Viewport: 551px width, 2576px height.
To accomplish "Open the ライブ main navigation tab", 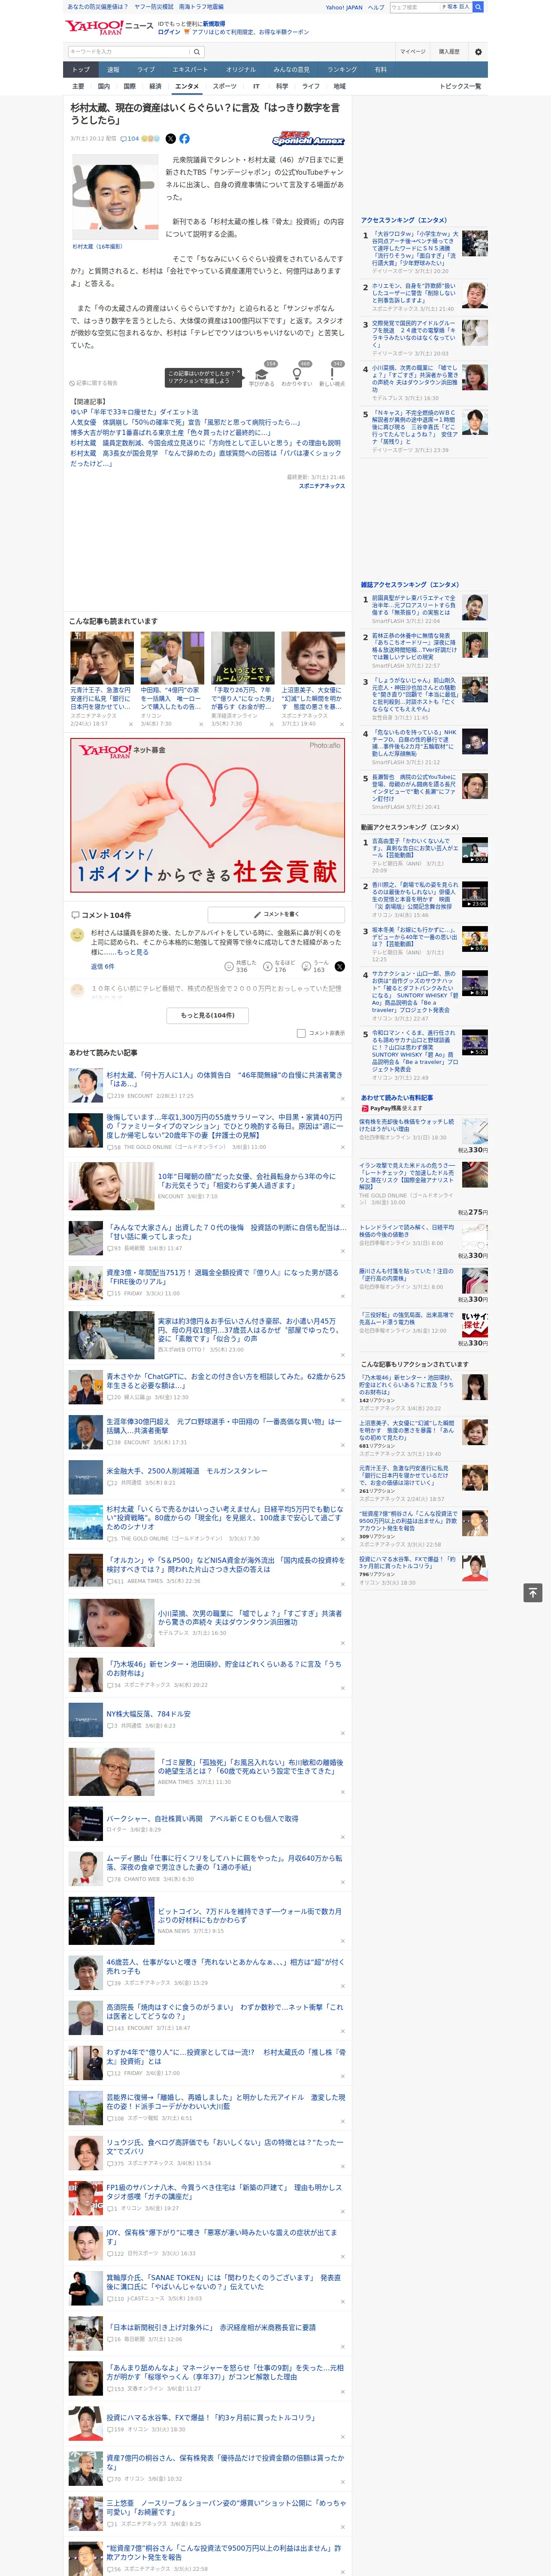I will (x=146, y=70).
